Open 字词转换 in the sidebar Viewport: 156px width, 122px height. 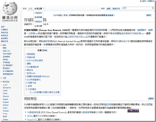(x=6, y=63)
